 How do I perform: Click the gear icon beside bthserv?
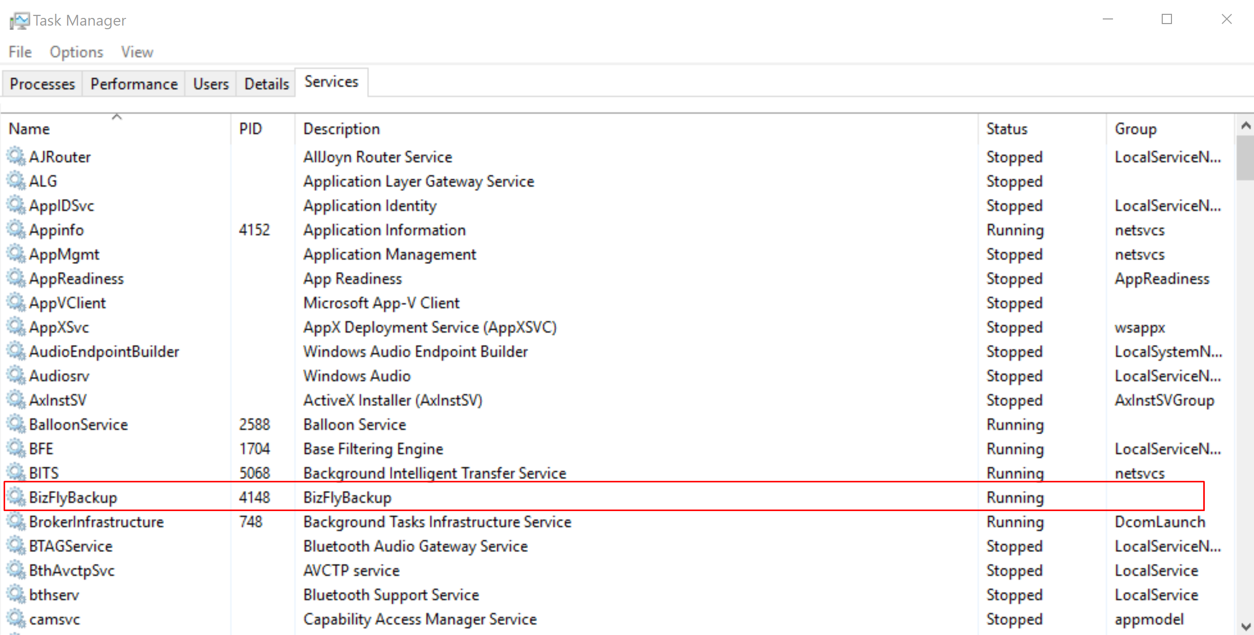click(16, 595)
